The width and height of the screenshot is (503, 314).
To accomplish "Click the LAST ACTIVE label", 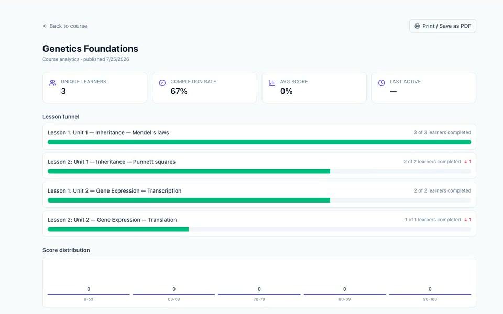I will [x=405, y=82].
